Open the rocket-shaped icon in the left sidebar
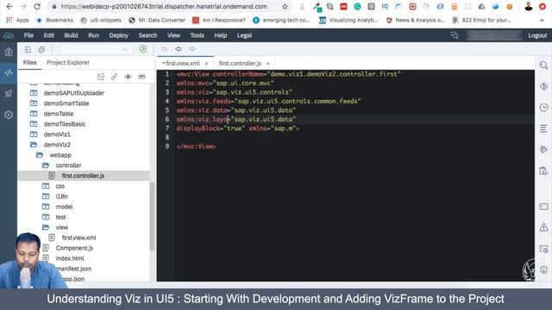This screenshot has width=552, height=310. (x=9, y=94)
